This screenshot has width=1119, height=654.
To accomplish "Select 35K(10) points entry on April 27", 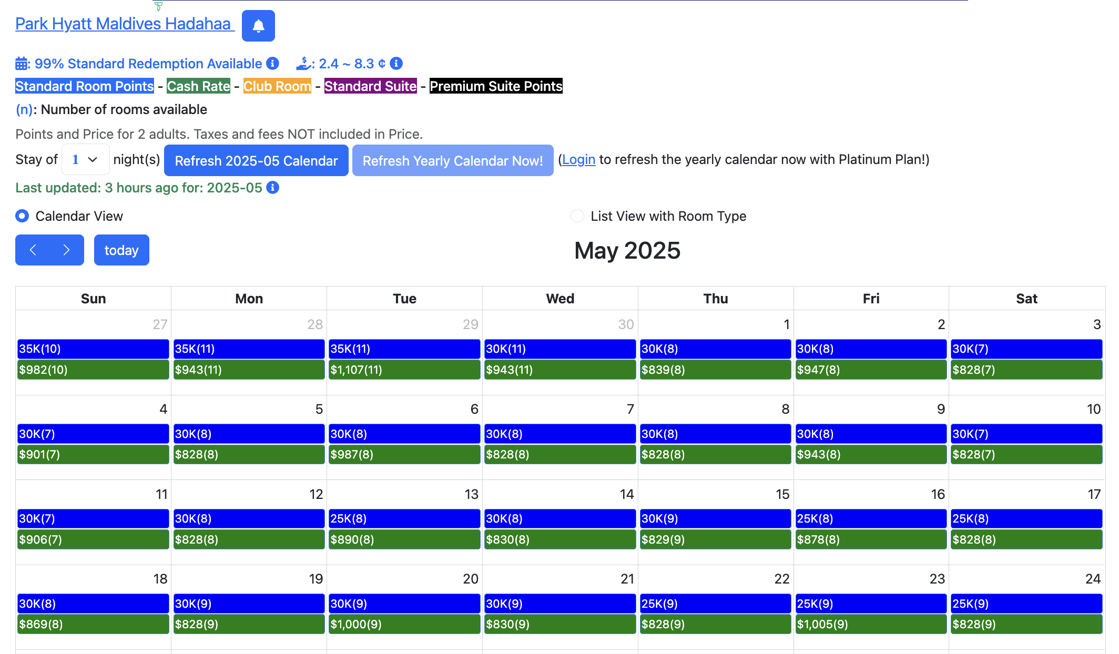I will tap(93, 349).
